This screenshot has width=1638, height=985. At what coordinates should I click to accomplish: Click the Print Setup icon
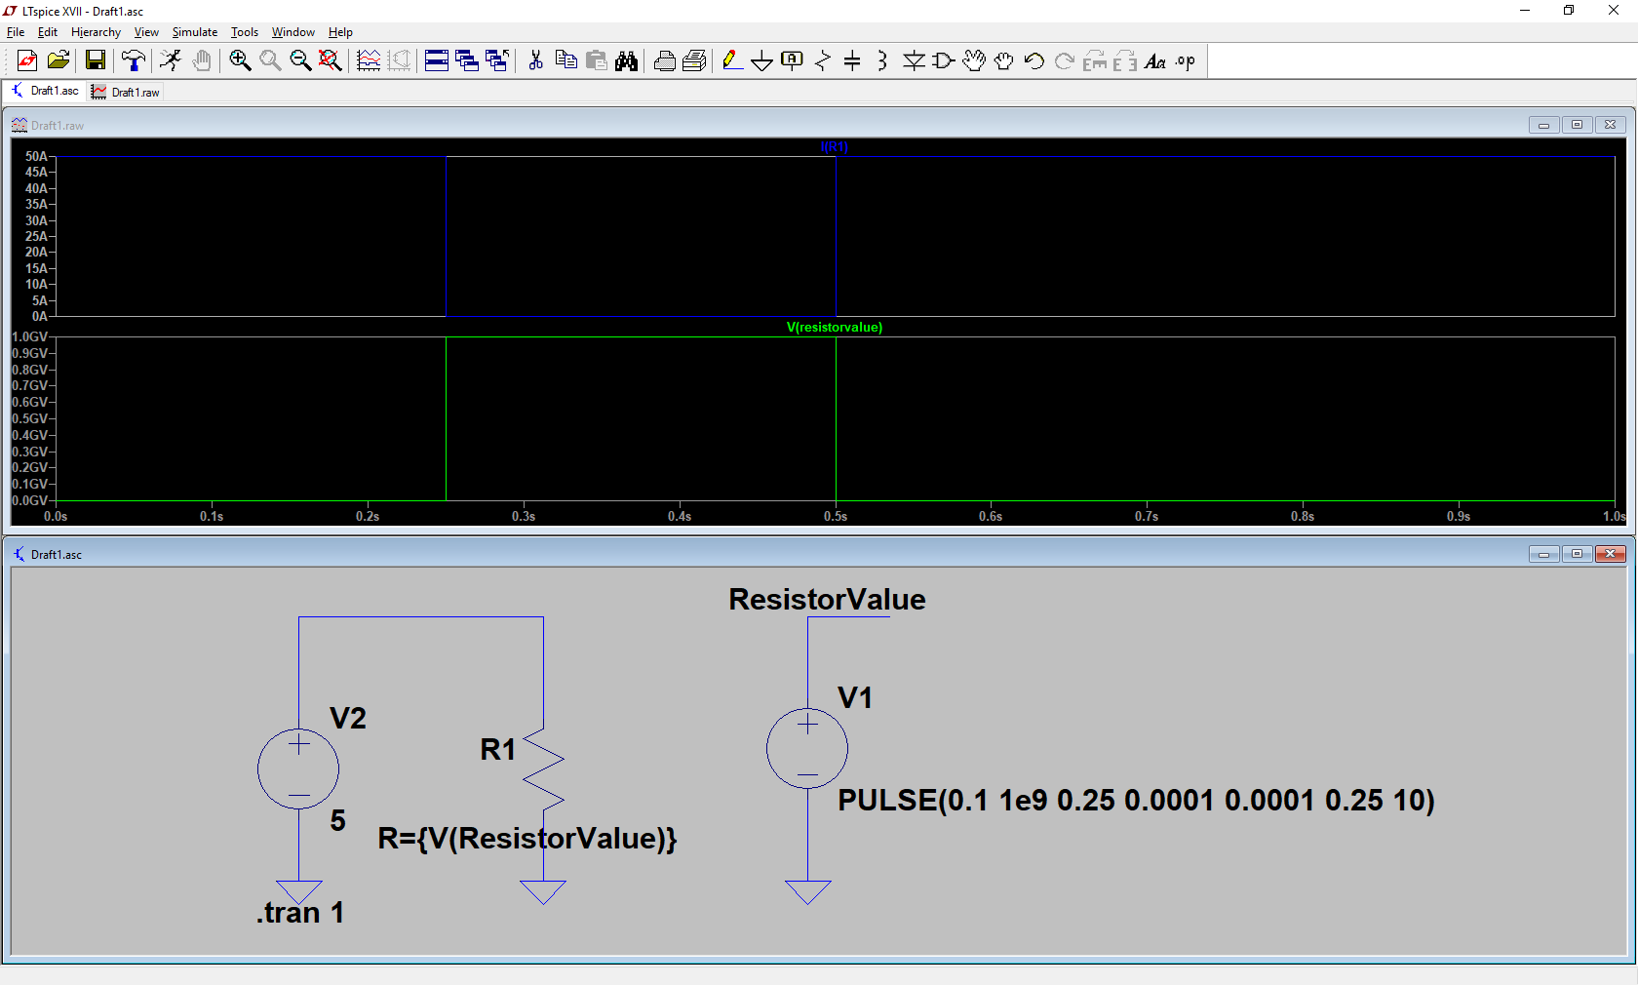[x=665, y=60]
